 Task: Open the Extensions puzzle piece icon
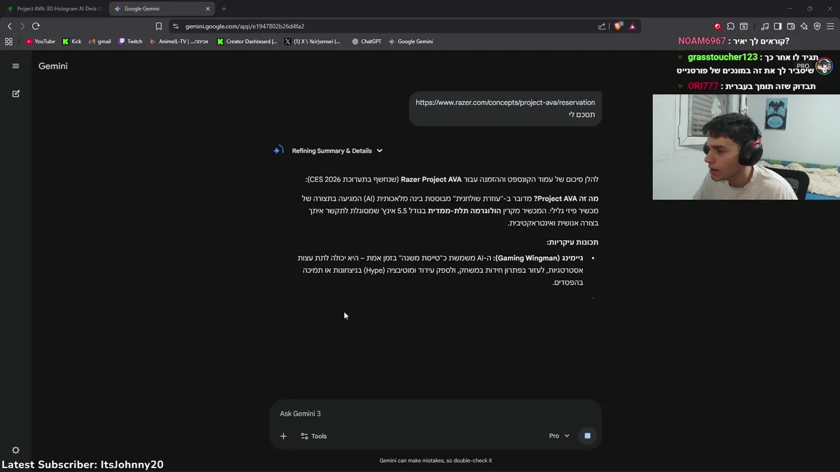[730, 26]
